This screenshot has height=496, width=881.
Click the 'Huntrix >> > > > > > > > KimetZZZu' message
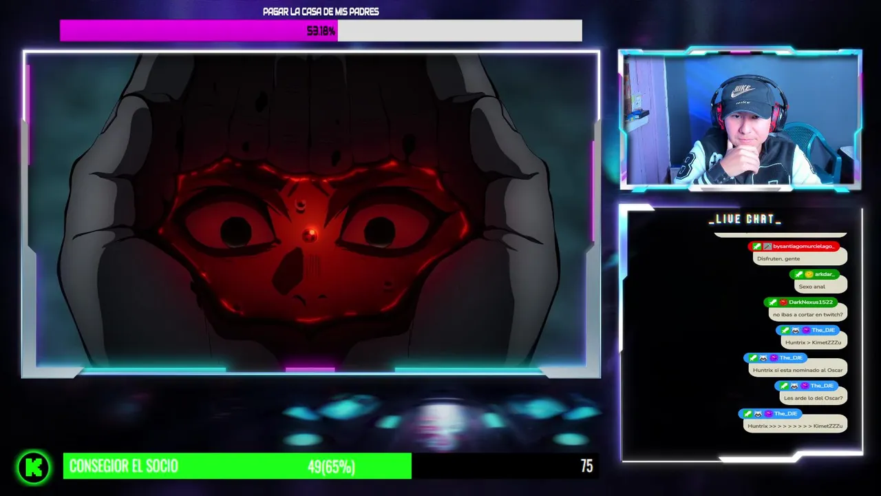click(x=795, y=426)
